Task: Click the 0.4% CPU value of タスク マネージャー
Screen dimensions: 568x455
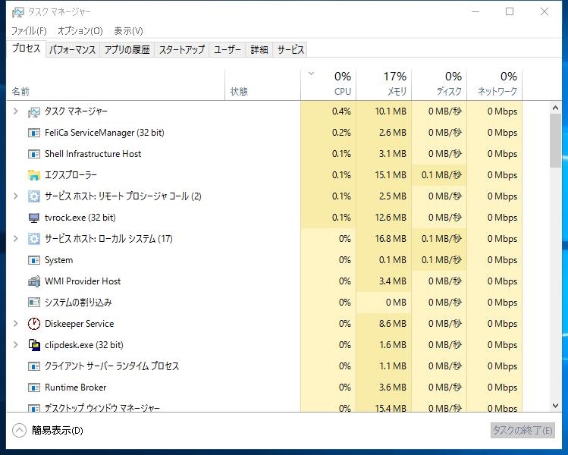Action: click(x=341, y=111)
